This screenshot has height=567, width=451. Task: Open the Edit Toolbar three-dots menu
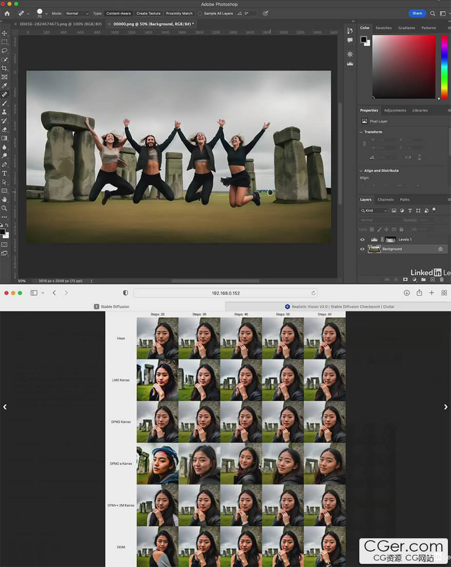(4, 217)
